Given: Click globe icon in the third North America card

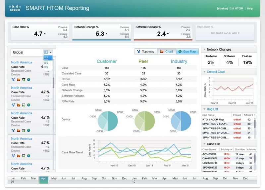Looking at the screenshot, I should tap(29, 130).
